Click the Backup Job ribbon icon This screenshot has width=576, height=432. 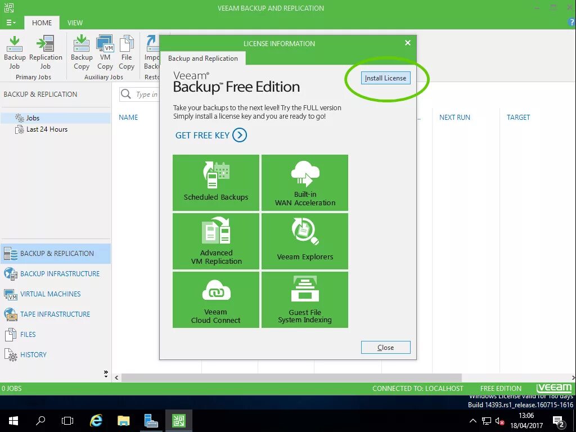[x=15, y=52]
